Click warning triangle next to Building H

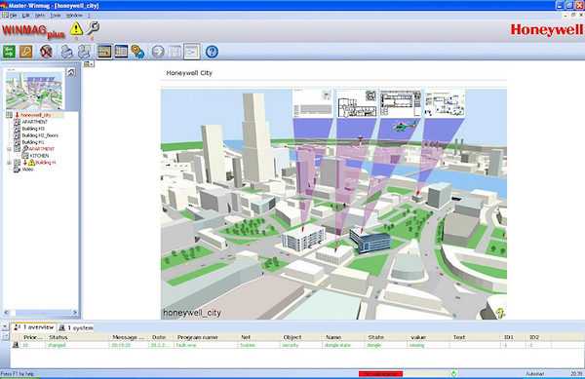coord(32,163)
